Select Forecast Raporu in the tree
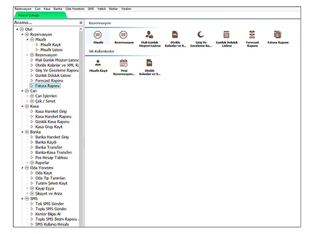This screenshot has width=314, height=234. pos(49,81)
